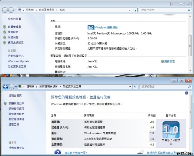The width and height of the screenshot is (194, 156).
Task: Select 控制台 breadcrumb in Performance window
Action: click(x=30, y=86)
